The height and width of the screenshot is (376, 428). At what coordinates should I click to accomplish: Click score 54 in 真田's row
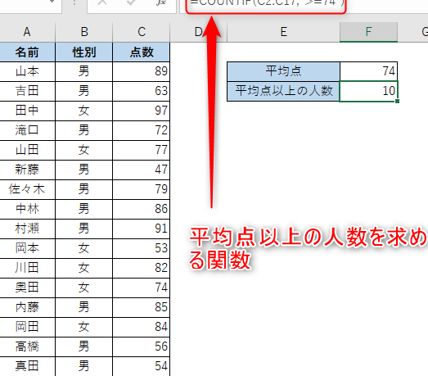pyautogui.click(x=142, y=366)
